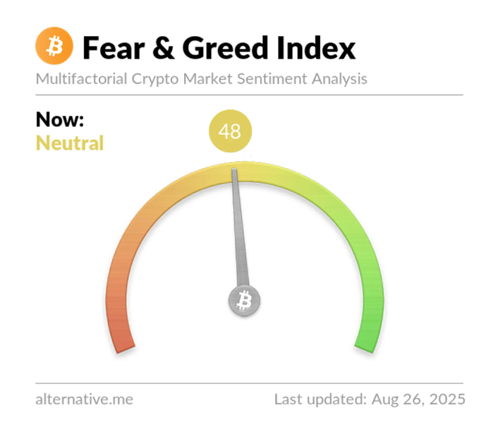Select the yellow "Neutral" status text
Viewport: 498px width, 437px height.
point(70,143)
